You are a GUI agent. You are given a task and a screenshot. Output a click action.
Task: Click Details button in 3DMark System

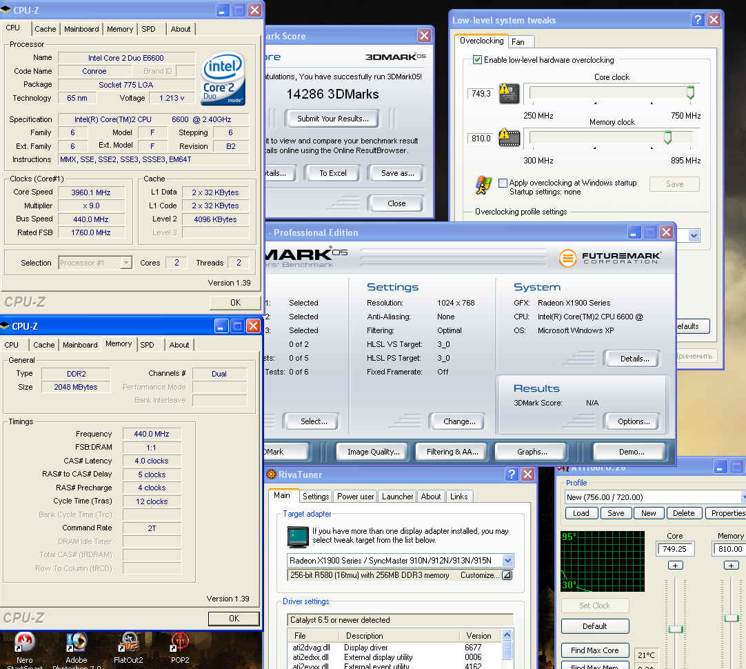click(x=633, y=359)
